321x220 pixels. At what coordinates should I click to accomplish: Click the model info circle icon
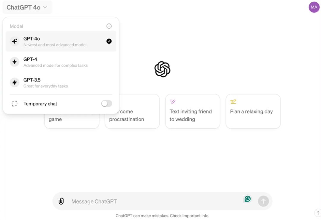click(x=109, y=26)
